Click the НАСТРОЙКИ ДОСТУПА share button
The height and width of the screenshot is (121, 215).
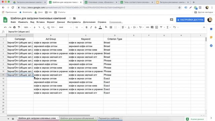tap(190, 20)
